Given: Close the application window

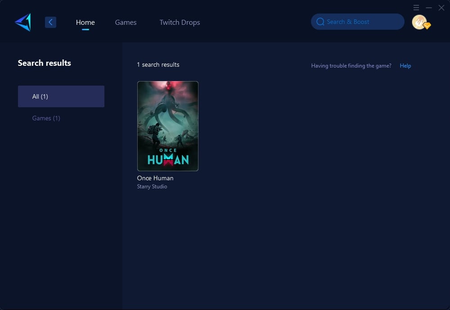Looking at the screenshot, I should tap(441, 8).
